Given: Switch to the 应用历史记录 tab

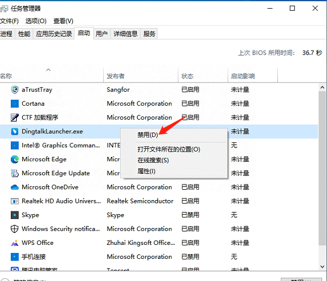Looking at the screenshot, I should pyautogui.click(x=54, y=34).
